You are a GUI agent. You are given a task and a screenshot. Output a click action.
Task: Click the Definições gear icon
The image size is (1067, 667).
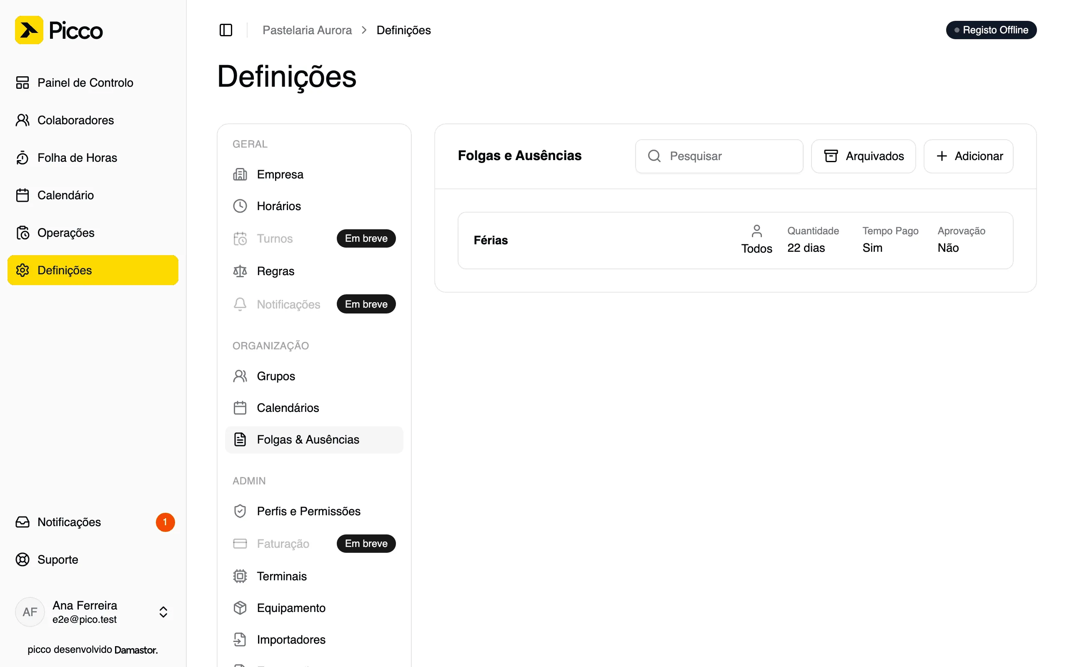23,270
